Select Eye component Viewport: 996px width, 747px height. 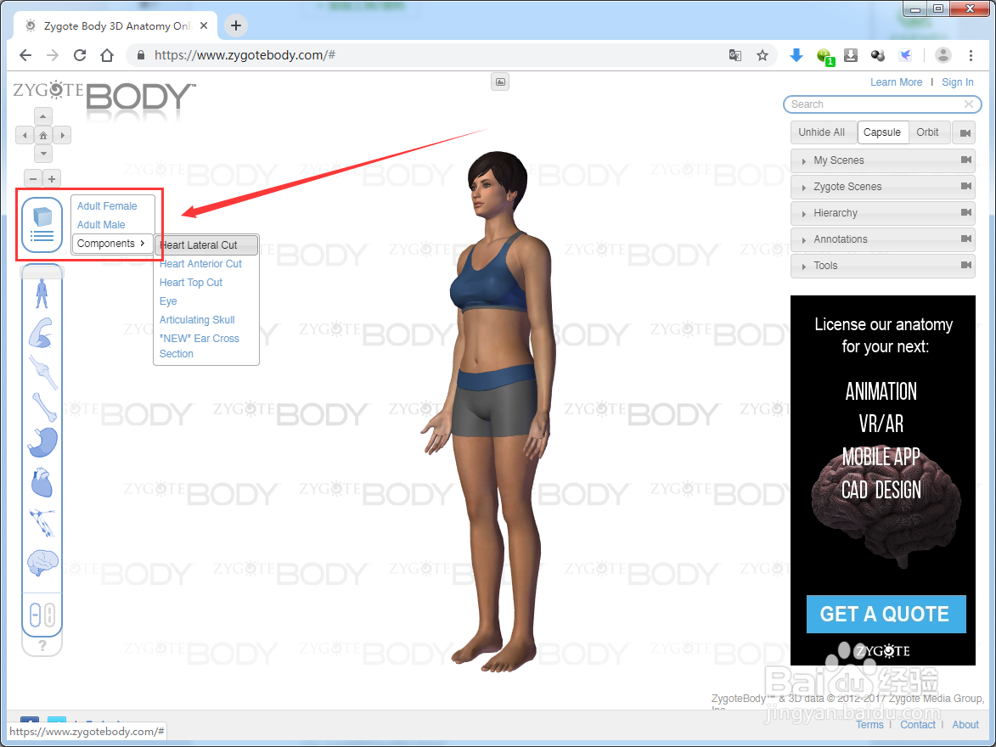click(167, 301)
